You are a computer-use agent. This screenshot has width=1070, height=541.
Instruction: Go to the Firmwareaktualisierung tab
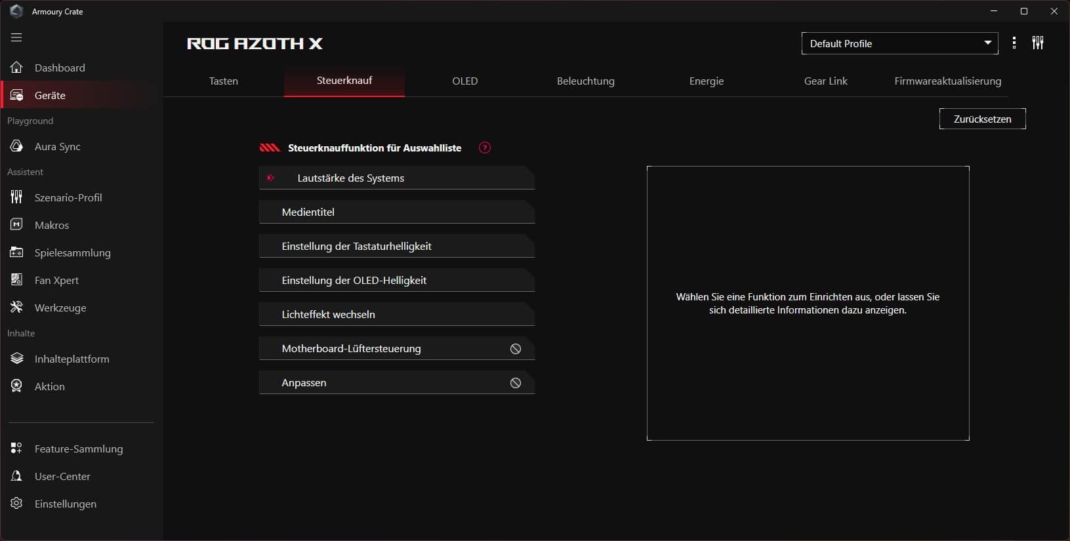(x=947, y=81)
